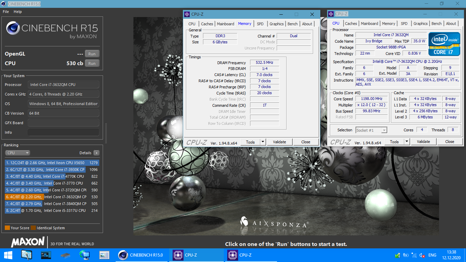Open SPD tab in Memory window

pos(260,24)
